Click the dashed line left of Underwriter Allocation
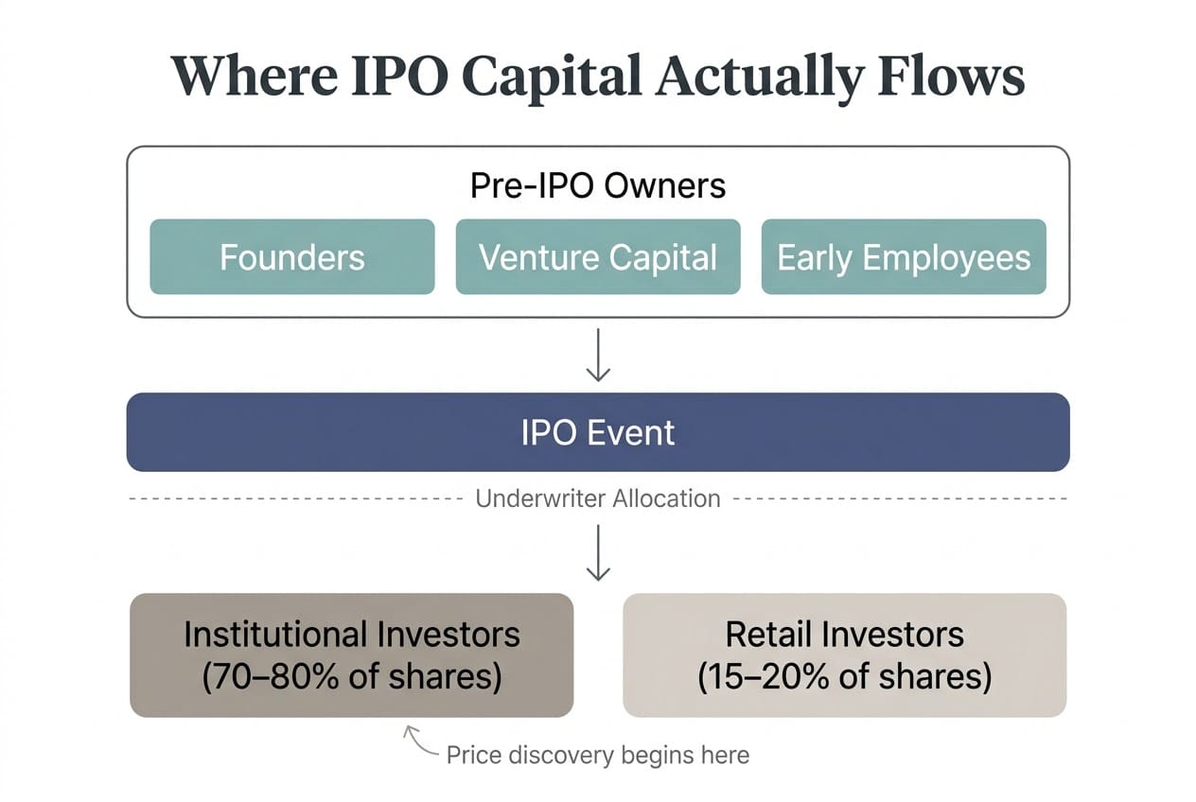The image size is (1196, 802). click(x=293, y=498)
